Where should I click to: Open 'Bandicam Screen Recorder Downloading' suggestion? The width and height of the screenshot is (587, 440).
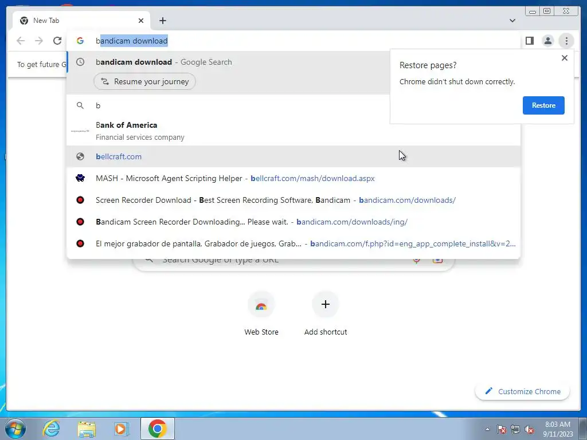point(293,222)
